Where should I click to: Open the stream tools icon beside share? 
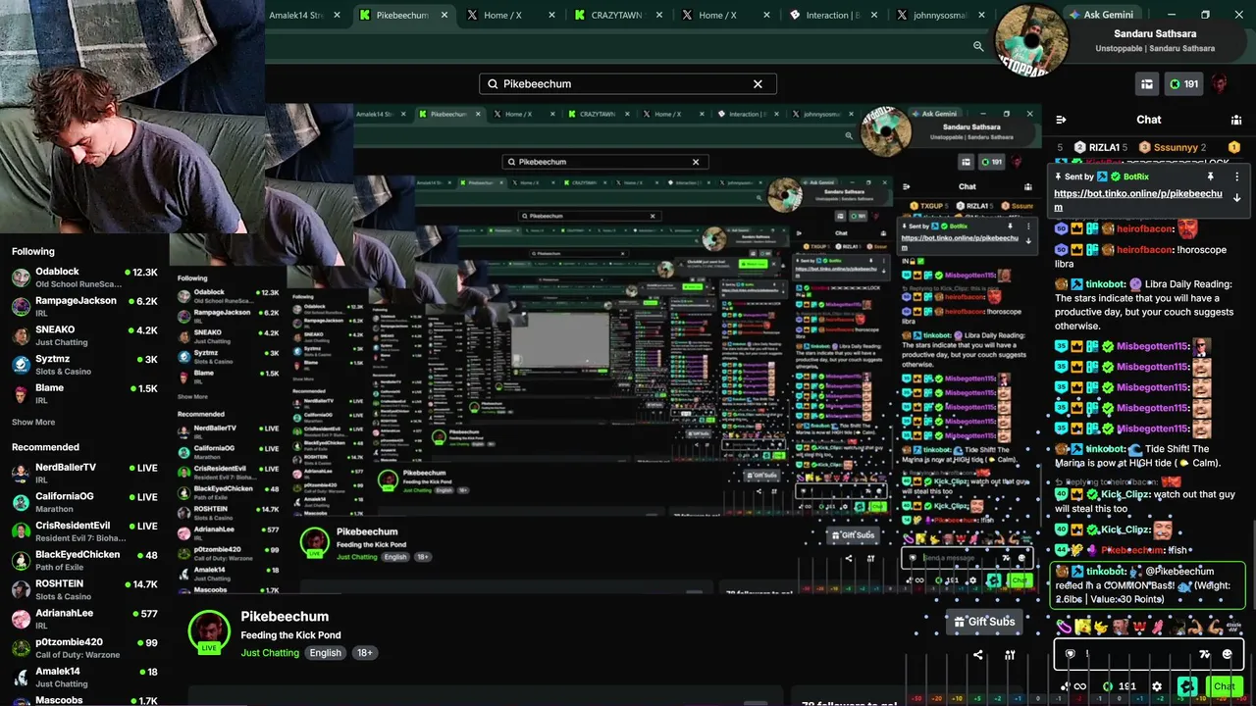point(1010,655)
